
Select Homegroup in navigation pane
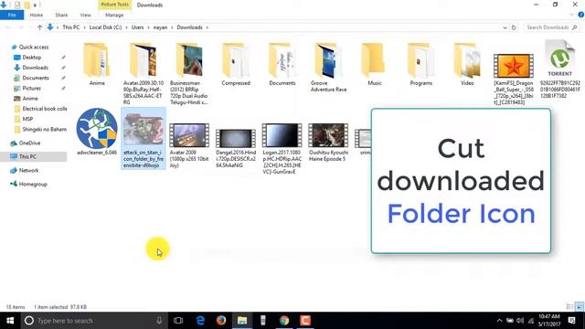[x=33, y=185]
